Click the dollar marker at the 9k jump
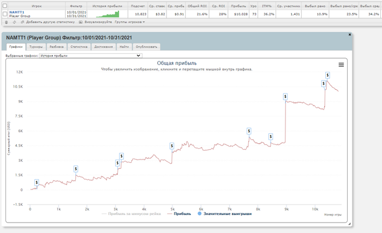The width and height of the screenshot is (382, 233). coord(285,97)
